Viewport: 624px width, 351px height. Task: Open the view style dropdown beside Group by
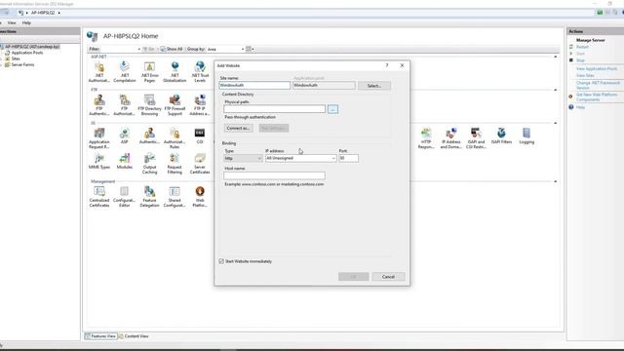click(250, 49)
